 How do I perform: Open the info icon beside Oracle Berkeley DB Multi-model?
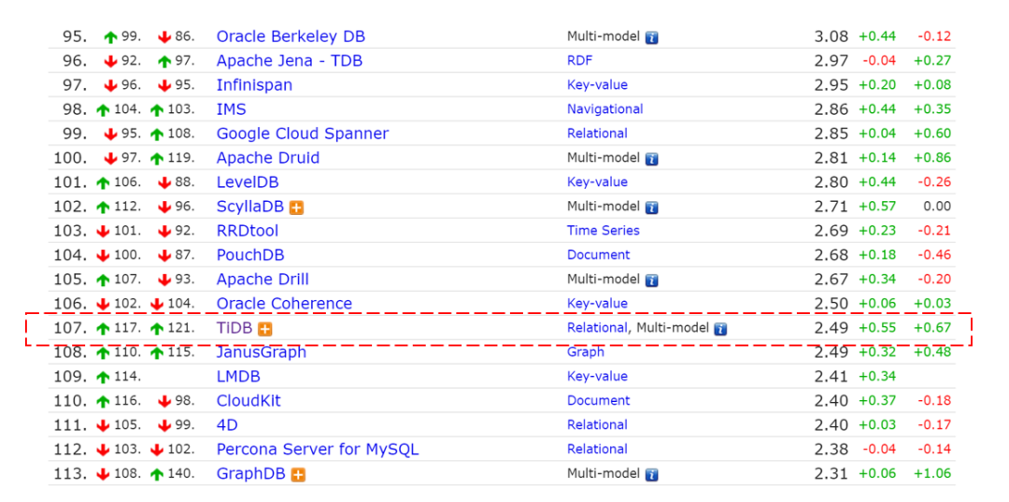pyautogui.click(x=651, y=36)
